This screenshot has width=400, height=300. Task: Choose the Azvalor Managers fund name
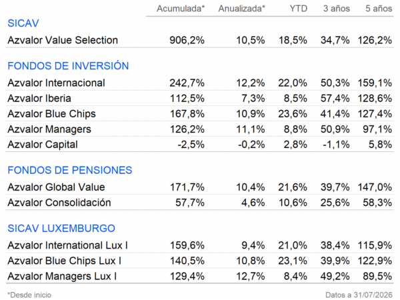49,129
